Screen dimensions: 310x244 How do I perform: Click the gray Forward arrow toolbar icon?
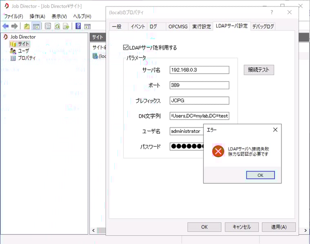pyautogui.click(x=14, y=26)
